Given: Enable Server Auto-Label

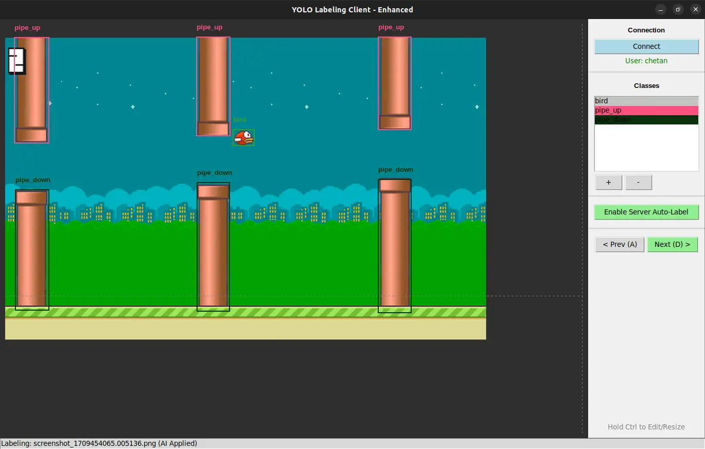Looking at the screenshot, I should [646, 212].
